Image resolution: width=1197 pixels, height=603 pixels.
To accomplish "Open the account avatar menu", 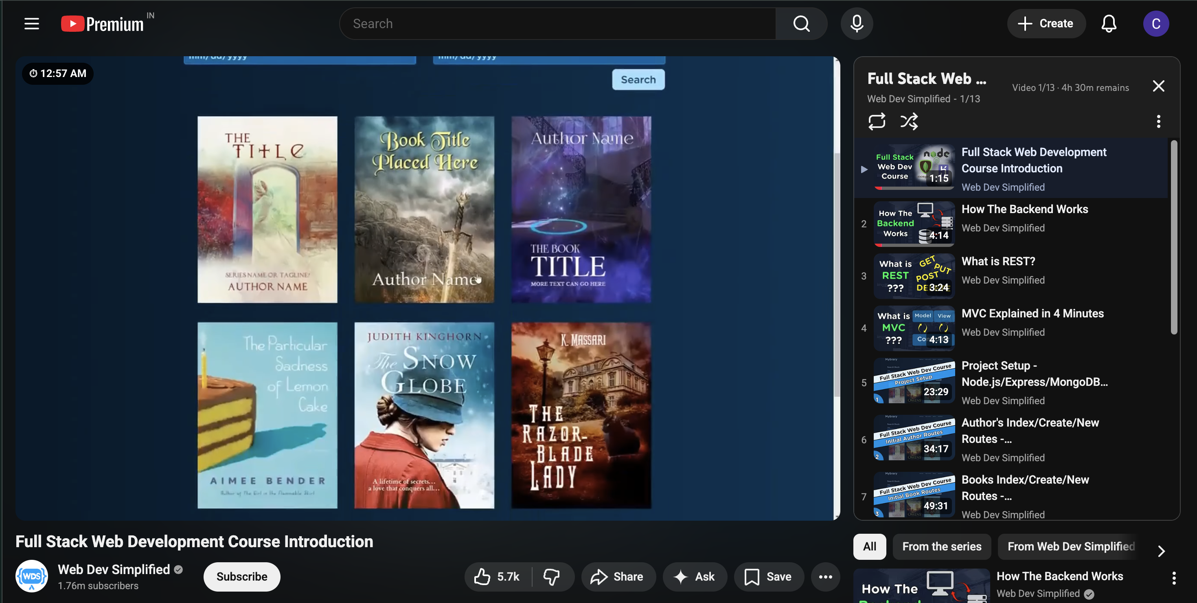I will click(x=1155, y=24).
